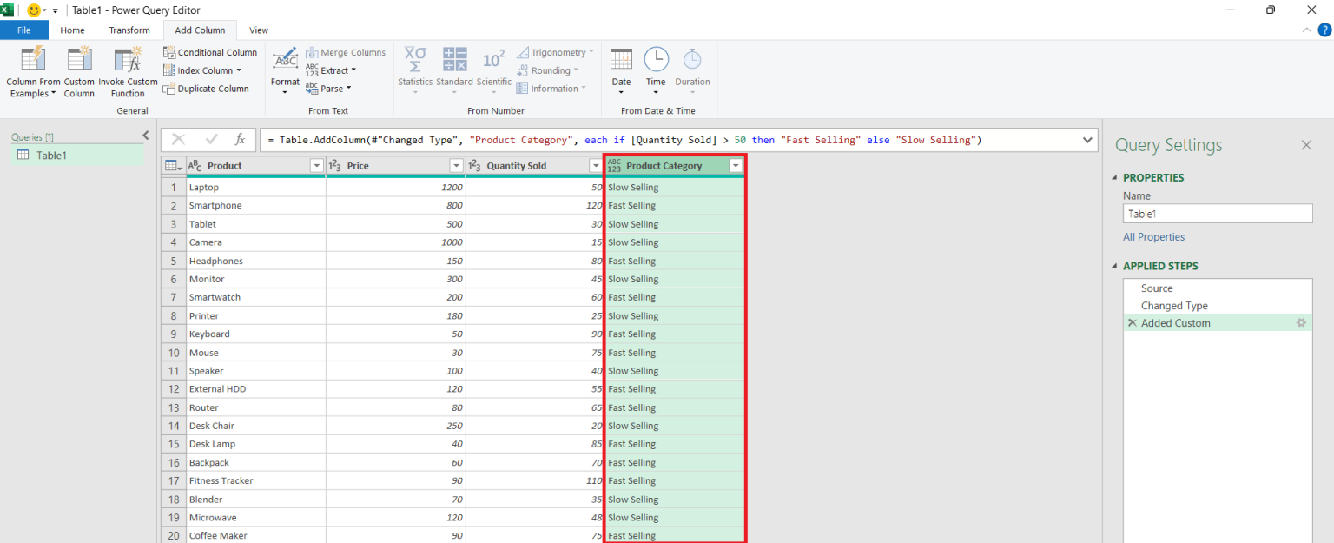Click Invoke Custom Function icon
Viewport: 1334px width, 543px height.
point(128,59)
